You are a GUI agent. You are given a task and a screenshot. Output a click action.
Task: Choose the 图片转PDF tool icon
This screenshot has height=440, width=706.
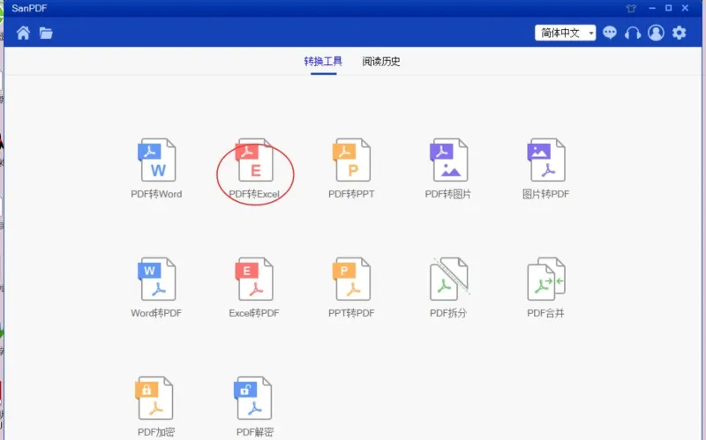tap(546, 160)
